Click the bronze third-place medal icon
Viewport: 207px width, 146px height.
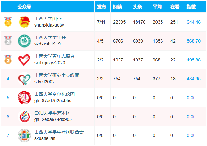coord(8,60)
